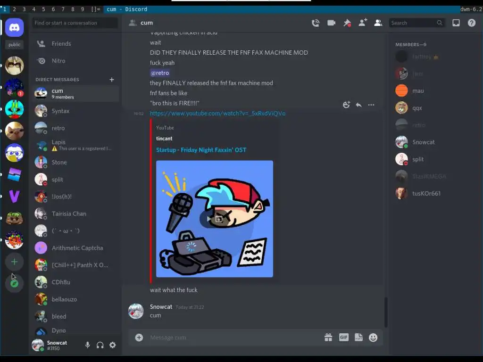Open Discord home button

(x=14, y=27)
